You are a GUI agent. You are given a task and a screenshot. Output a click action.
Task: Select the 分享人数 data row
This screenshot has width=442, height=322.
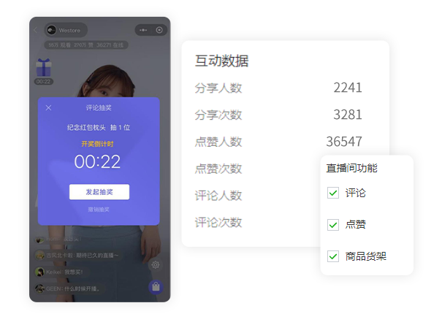click(278, 88)
